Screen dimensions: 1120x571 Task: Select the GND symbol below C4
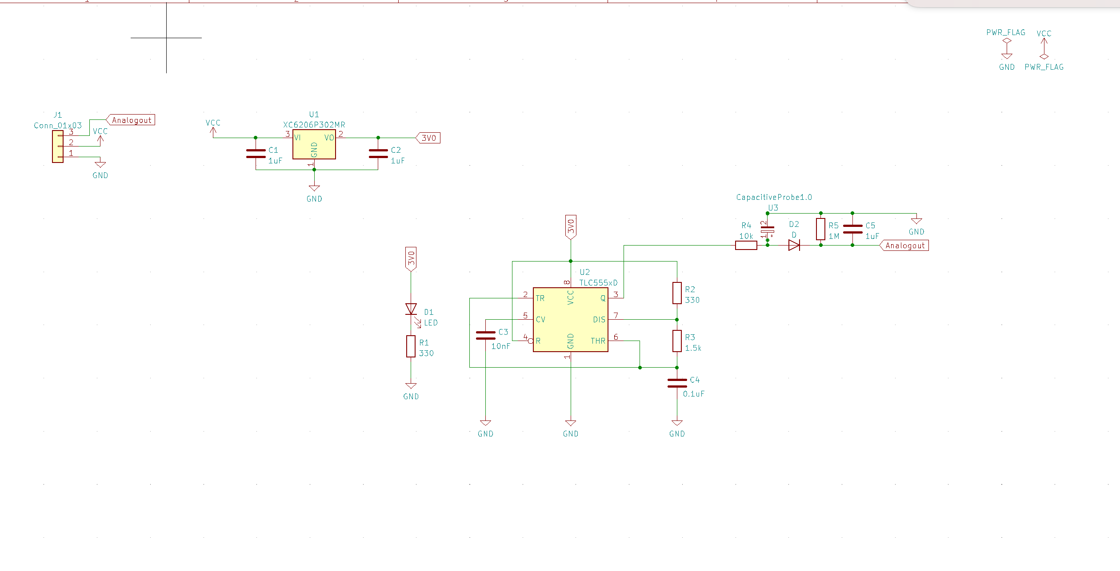click(677, 424)
